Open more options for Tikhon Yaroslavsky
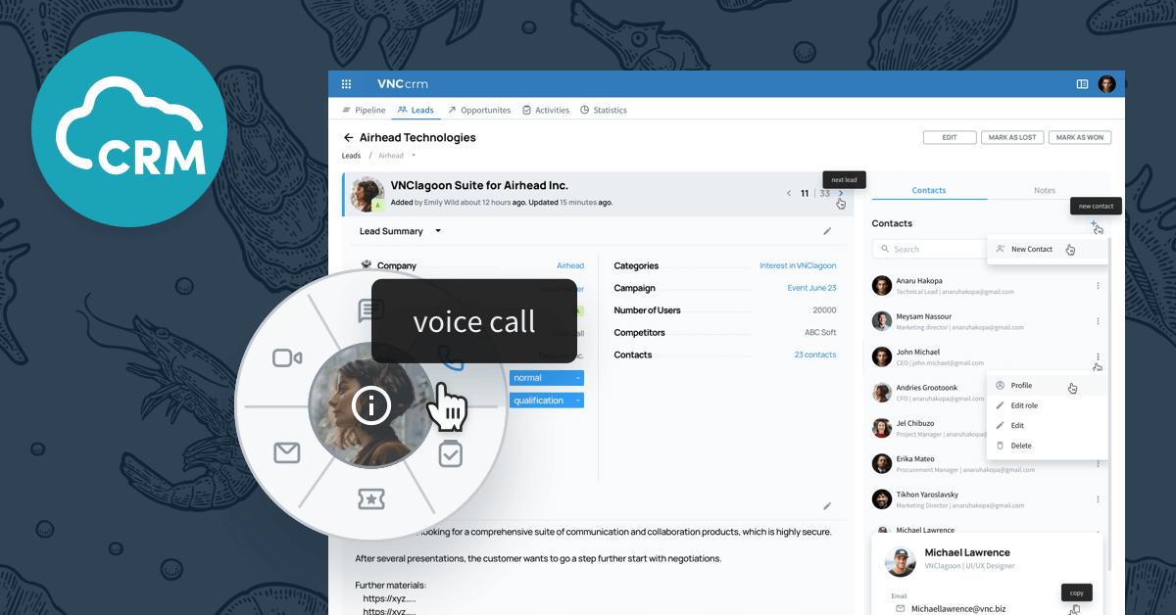Image resolution: width=1176 pixels, height=615 pixels. 1098,499
